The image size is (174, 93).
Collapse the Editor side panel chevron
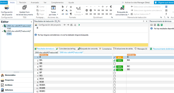pyautogui.click(x=31, y=22)
